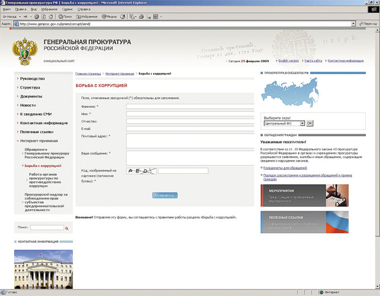380x296 pixels.
Task: Open Прокурорский надзор за соблюдением прав item
Action: coord(46,202)
